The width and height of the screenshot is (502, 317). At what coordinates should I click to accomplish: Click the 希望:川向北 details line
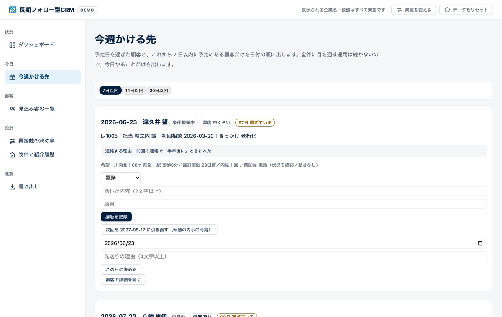(x=211, y=165)
